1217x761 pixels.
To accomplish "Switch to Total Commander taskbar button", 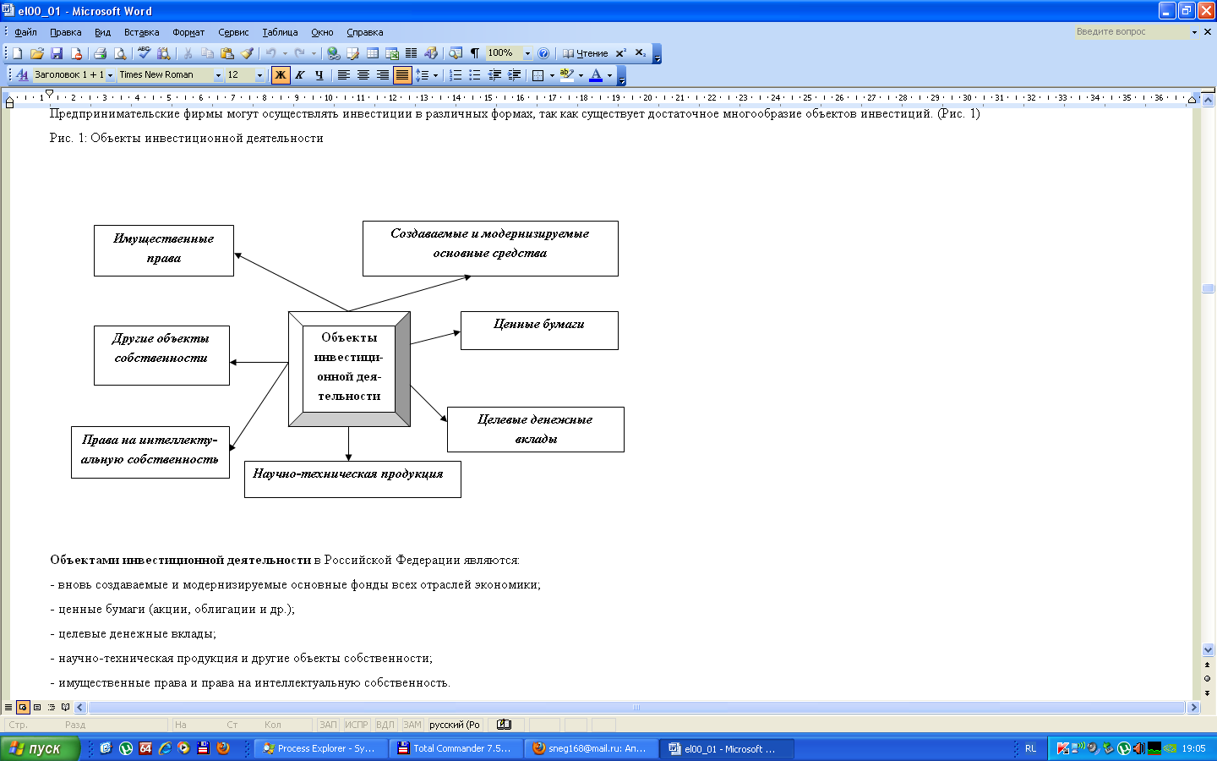I will (x=456, y=748).
